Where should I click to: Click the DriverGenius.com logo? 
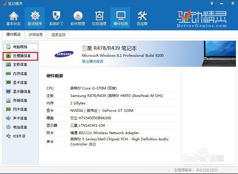click(x=202, y=19)
